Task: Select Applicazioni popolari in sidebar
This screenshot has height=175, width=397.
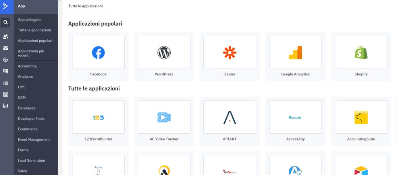Action: tap(36, 40)
